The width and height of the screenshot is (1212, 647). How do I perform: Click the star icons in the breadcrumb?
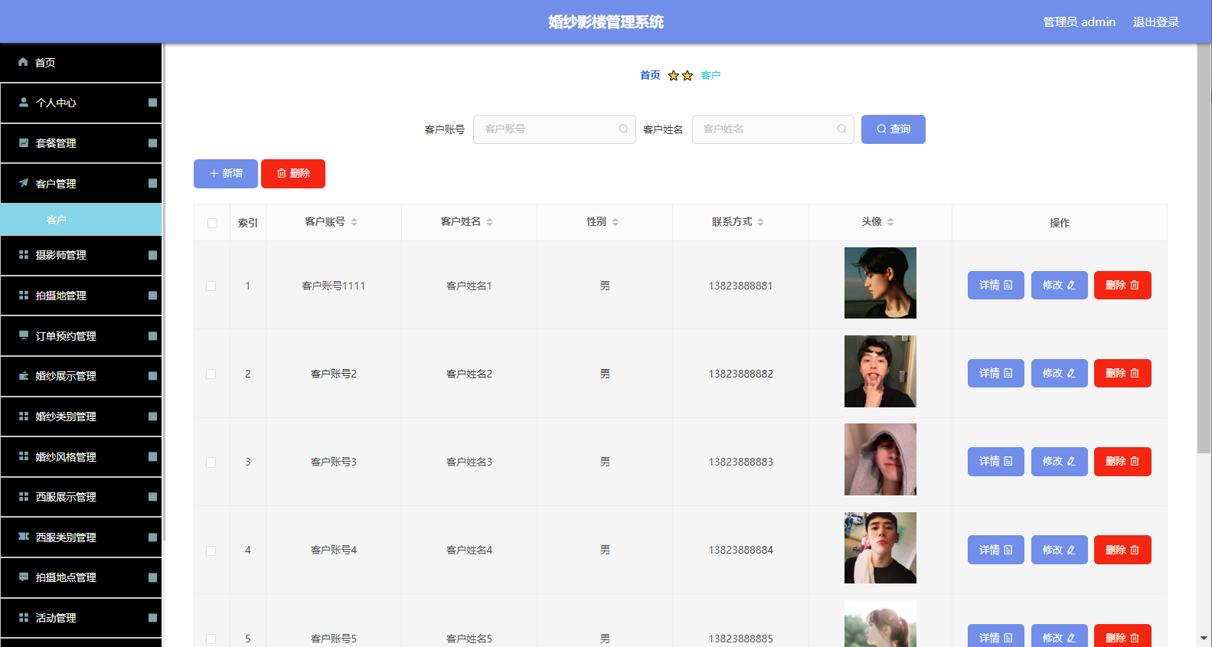point(681,75)
